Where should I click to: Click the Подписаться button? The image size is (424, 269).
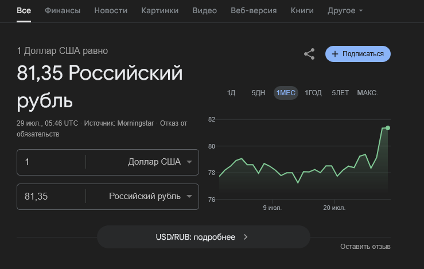click(358, 54)
